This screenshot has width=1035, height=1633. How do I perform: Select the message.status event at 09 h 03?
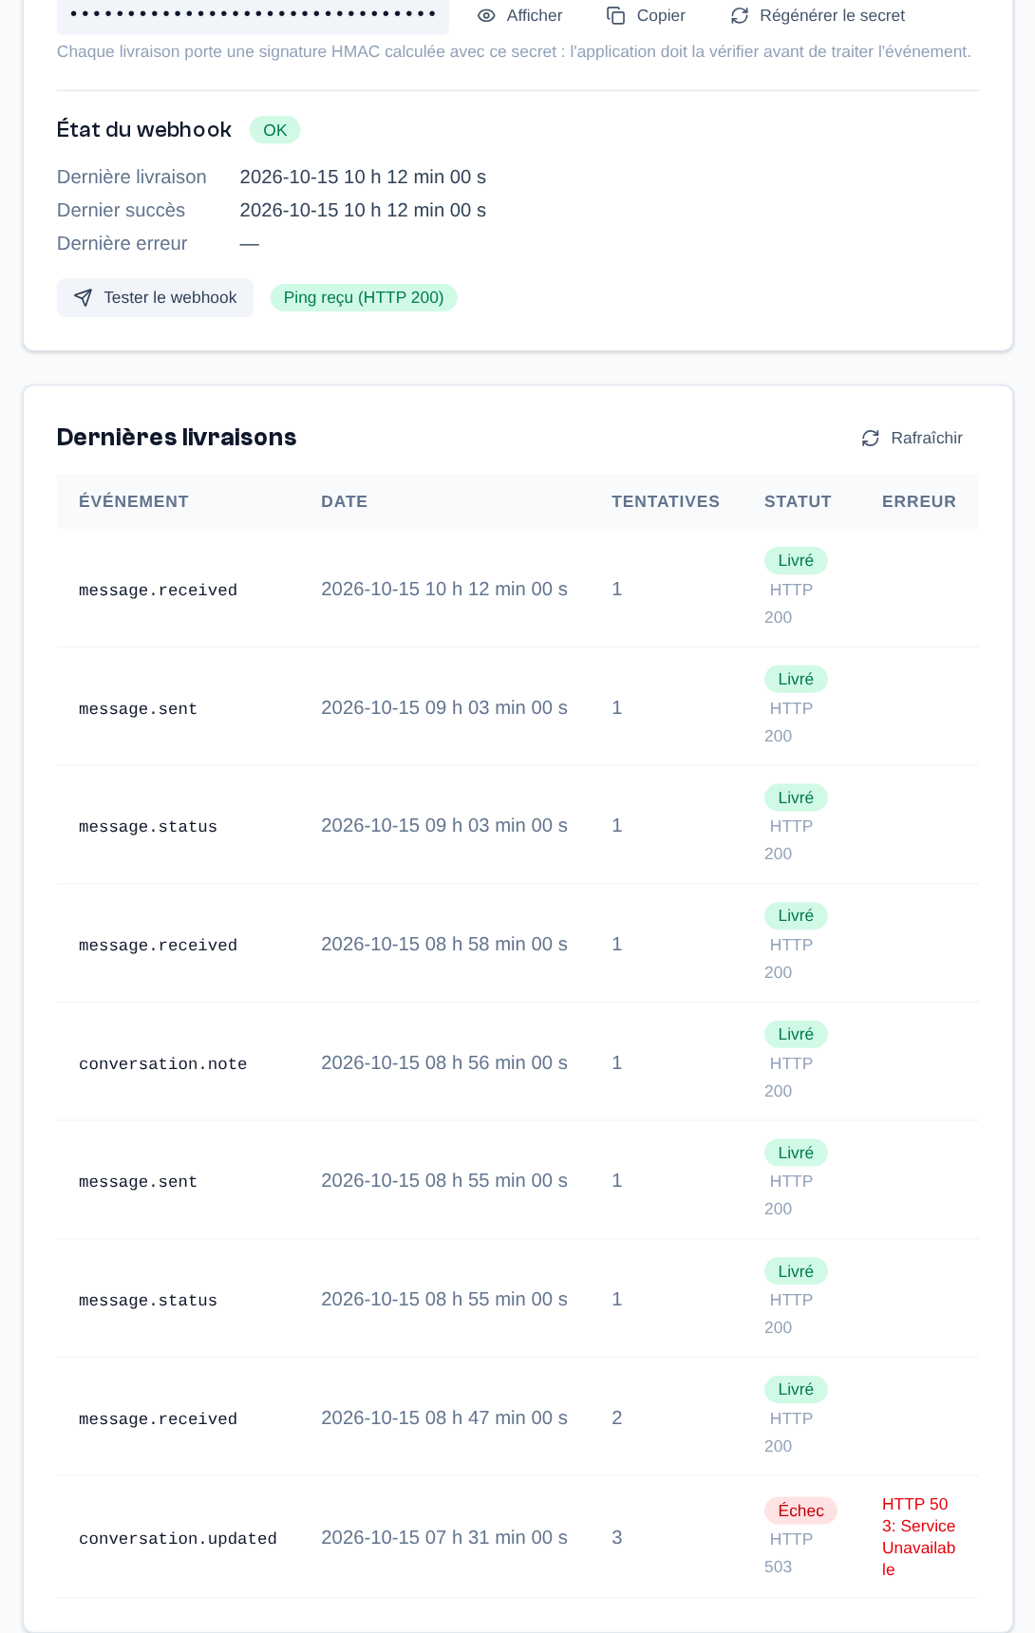(518, 826)
